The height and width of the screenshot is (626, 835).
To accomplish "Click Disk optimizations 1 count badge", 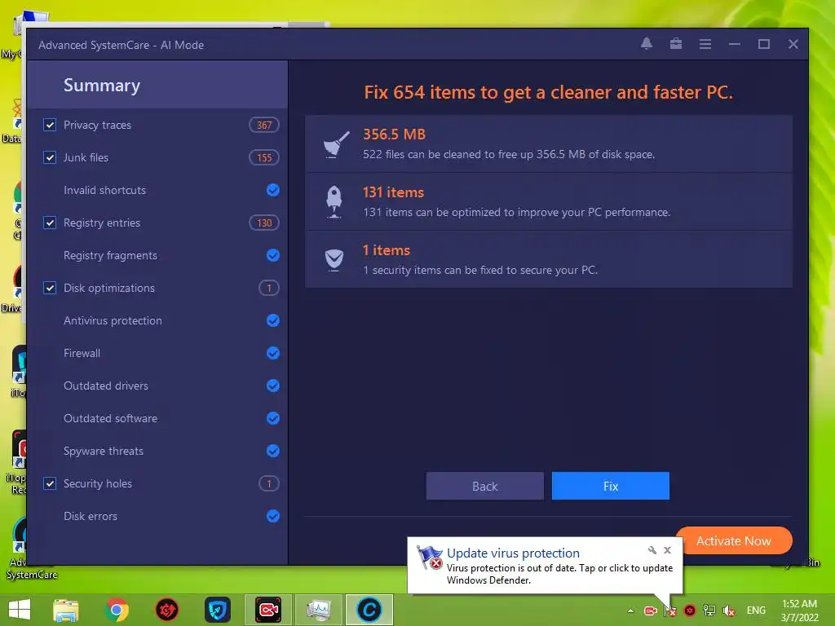I will 269,288.
